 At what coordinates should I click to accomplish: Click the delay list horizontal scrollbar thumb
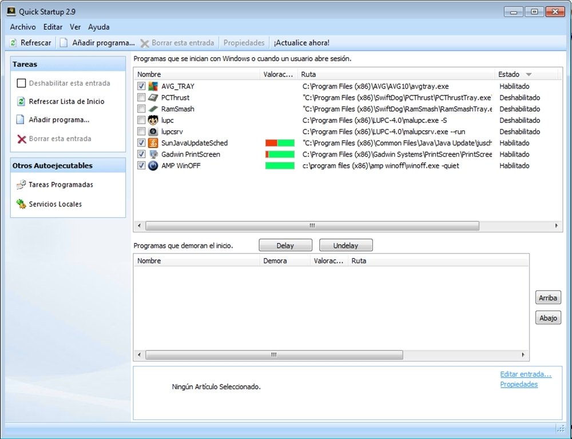tap(274, 355)
